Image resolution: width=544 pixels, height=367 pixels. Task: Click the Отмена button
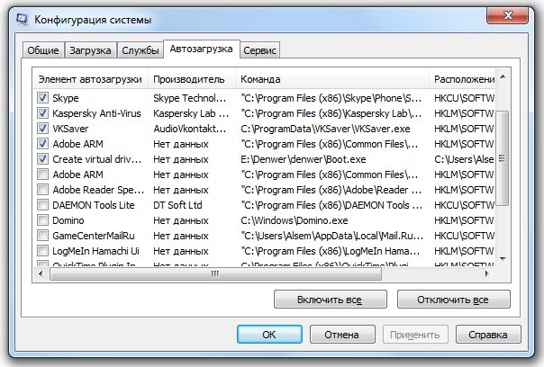pyautogui.click(x=341, y=335)
